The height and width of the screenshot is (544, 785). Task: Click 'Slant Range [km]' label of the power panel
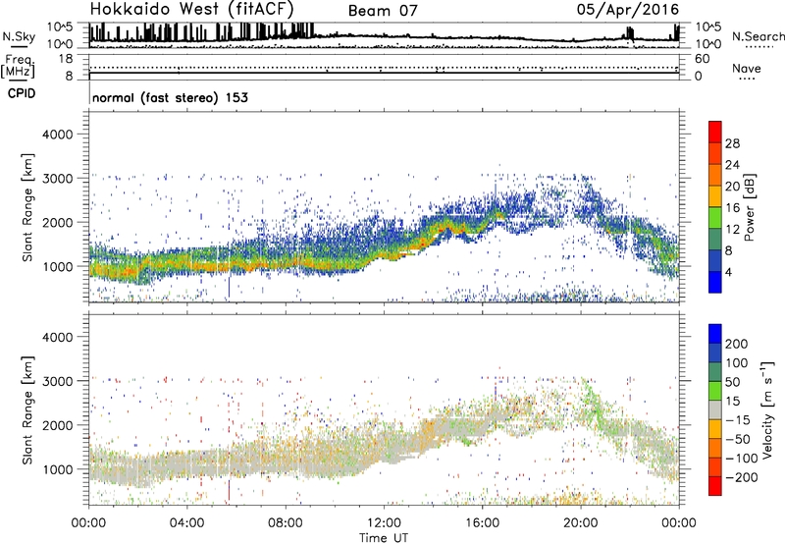click(x=27, y=207)
